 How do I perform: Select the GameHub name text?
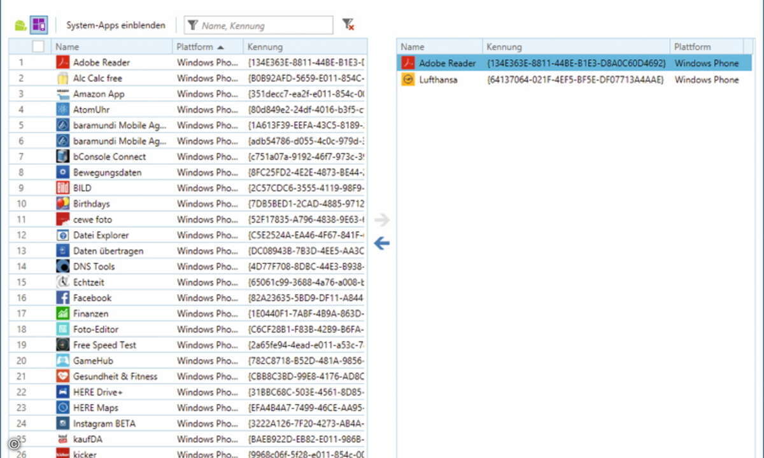93,361
